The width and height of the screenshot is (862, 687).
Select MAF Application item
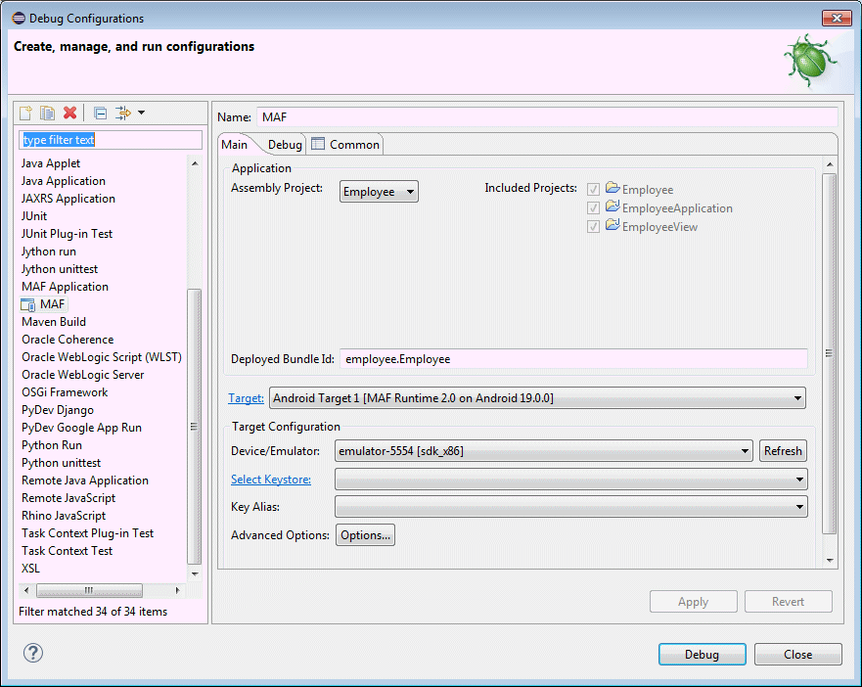[x=65, y=287]
